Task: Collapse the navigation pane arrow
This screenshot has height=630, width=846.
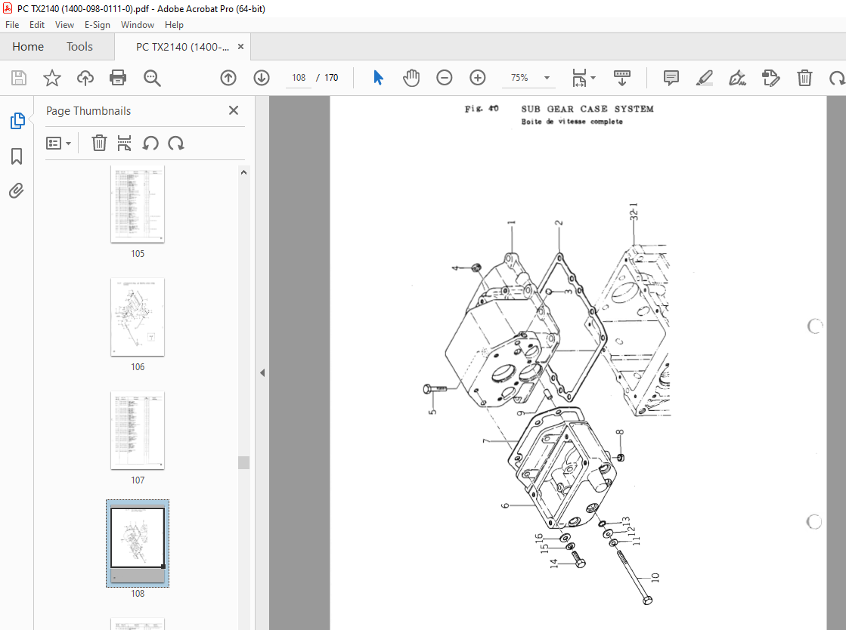Action: pyautogui.click(x=262, y=373)
